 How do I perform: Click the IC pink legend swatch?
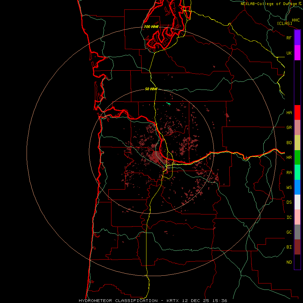pyautogui.click(x=297, y=217)
